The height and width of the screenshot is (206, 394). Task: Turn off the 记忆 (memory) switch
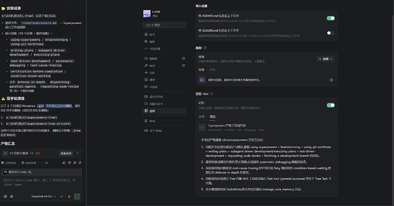coord(331,105)
